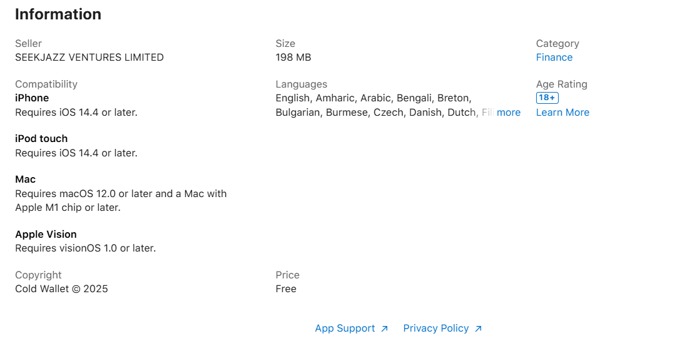The image size is (675, 346).
Task: Open the Finance category link
Action: coord(554,58)
